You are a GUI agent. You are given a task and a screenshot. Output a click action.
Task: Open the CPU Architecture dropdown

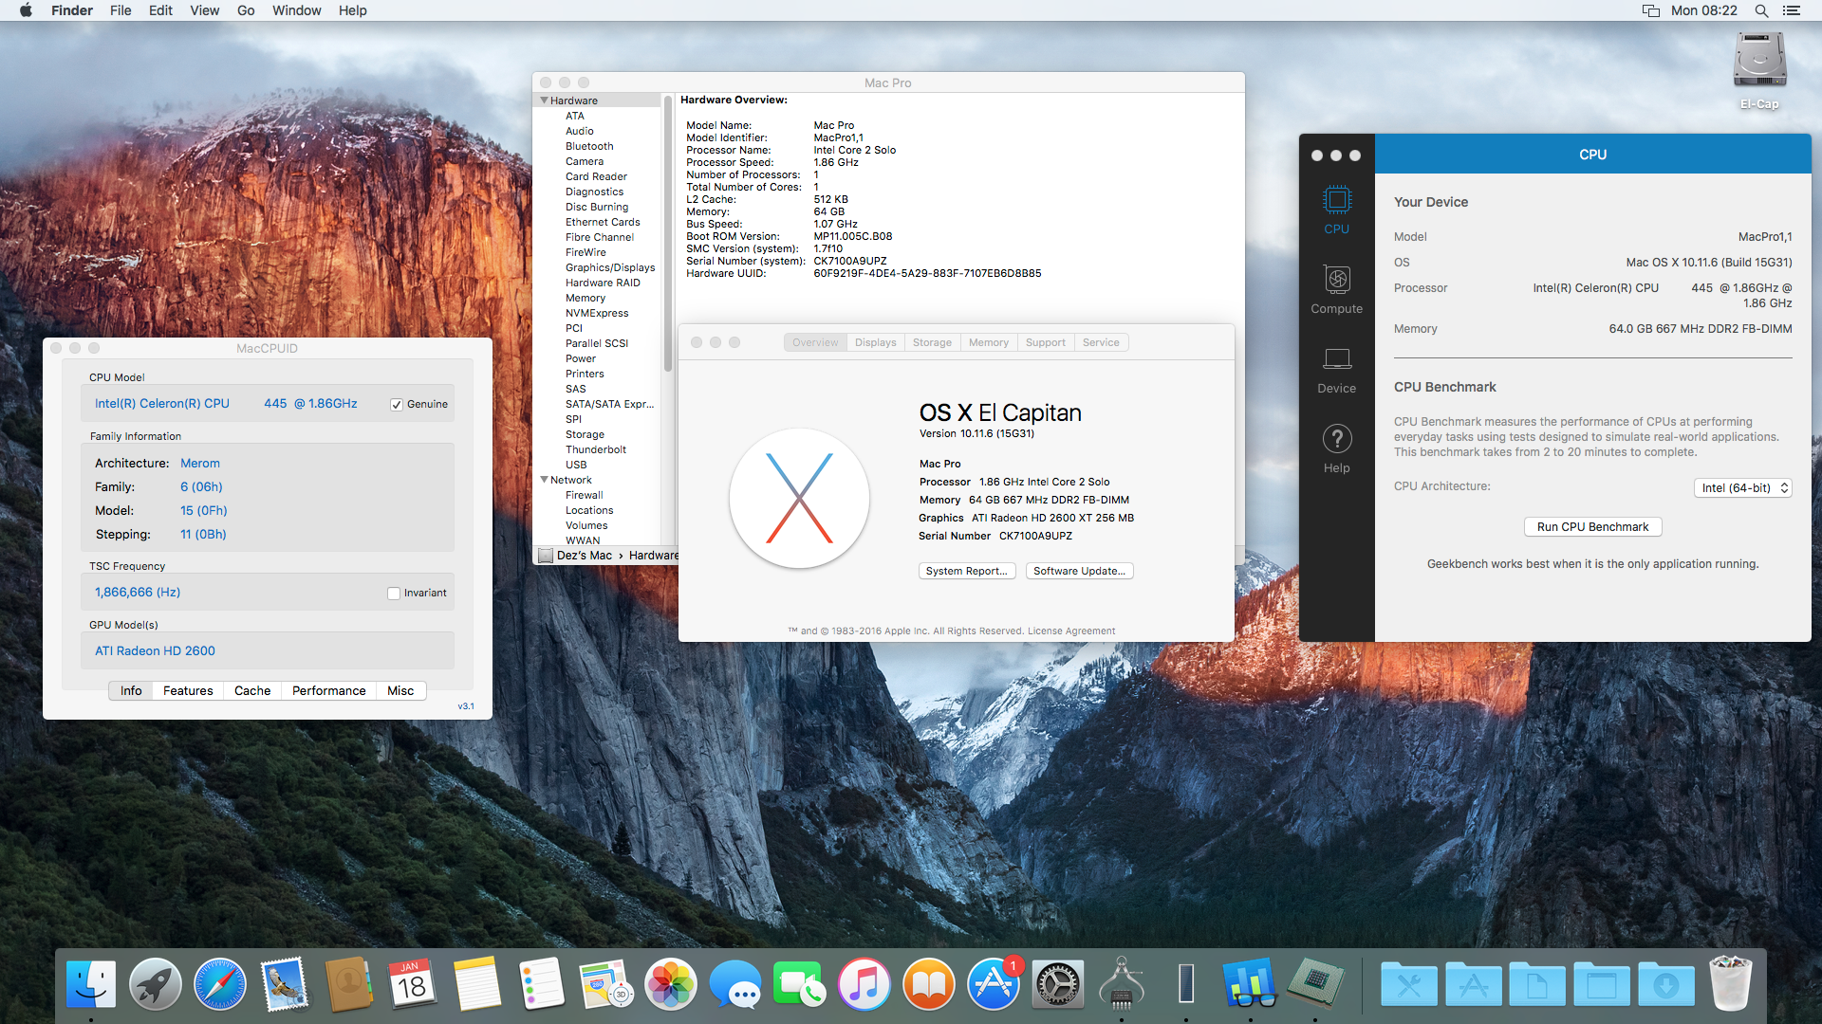click(1742, 487)
